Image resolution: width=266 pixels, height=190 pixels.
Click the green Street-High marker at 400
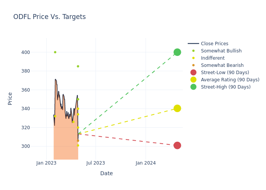point(177,52)
